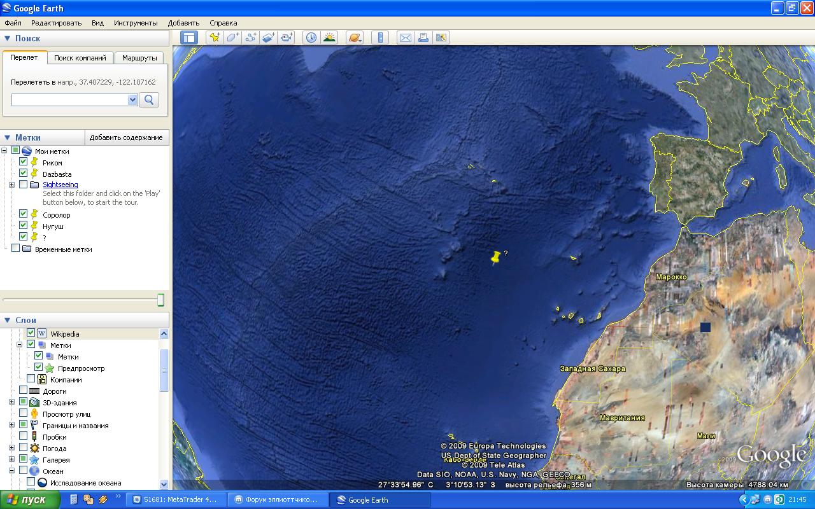815x509 pixels.
Task: Collapse the Метки panel header arrow
Action: 8,137
